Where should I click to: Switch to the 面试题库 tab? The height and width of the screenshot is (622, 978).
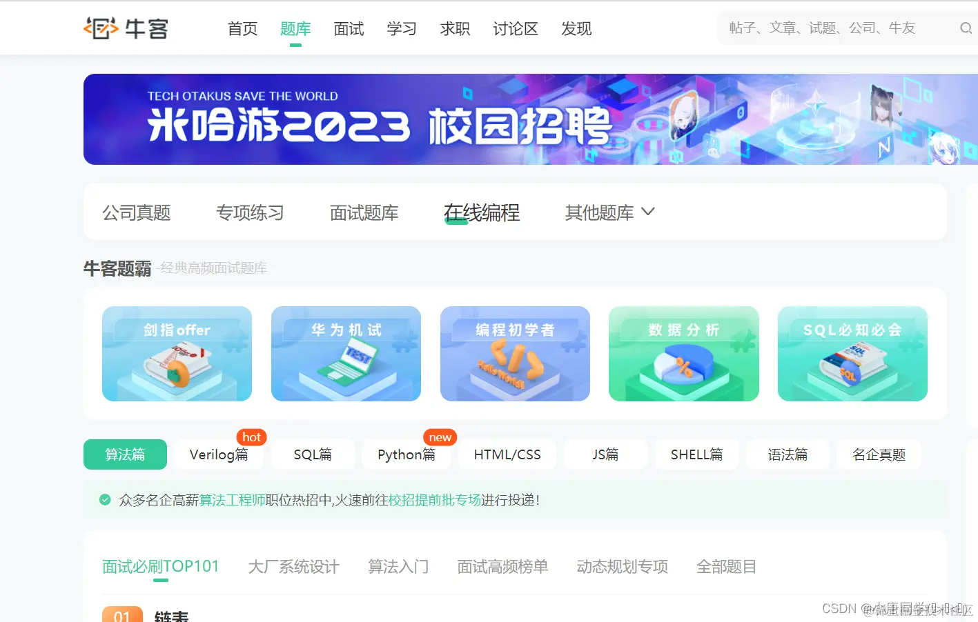(364, 213)
